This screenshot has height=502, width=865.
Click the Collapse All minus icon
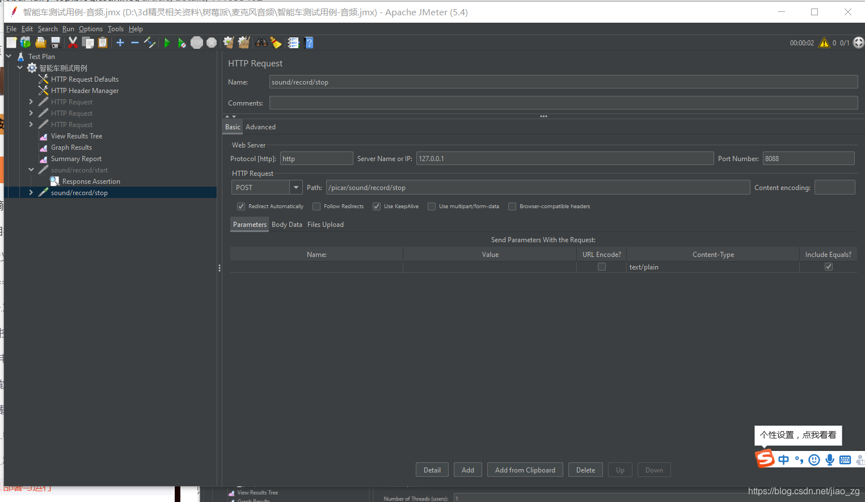pos(135,43)
